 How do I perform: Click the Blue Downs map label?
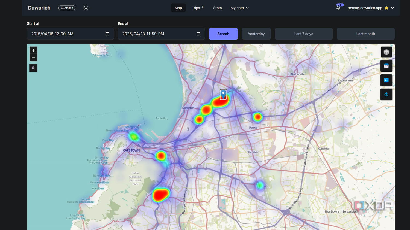(x=332, y=211)
